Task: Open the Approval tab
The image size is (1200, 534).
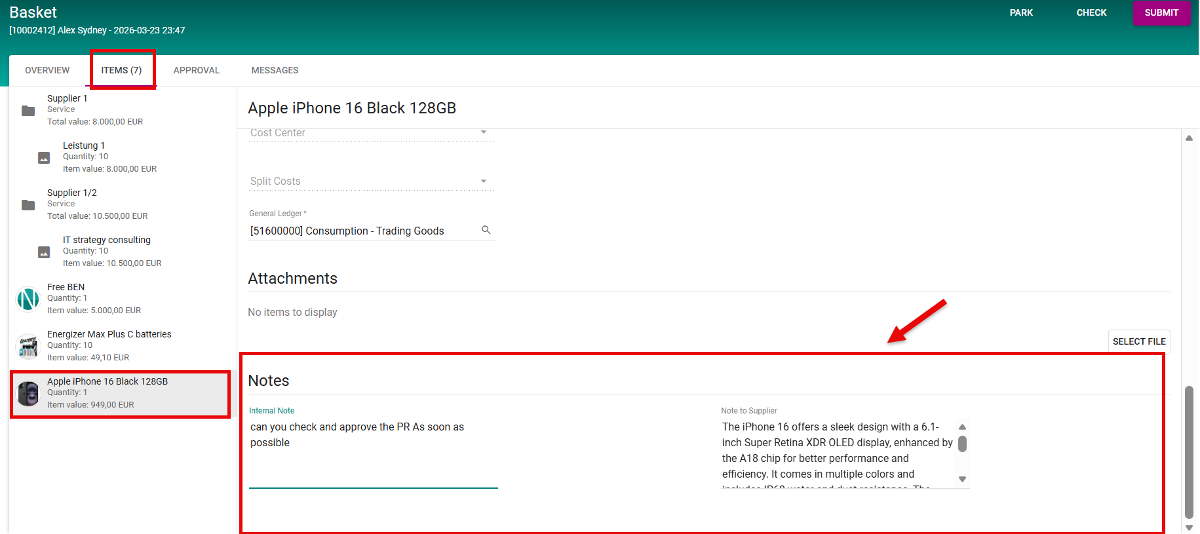Action: 197,70
